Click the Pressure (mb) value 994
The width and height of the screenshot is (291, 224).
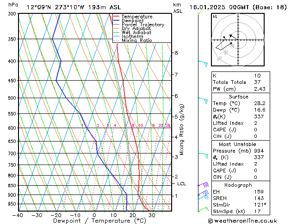click(x=259, y=151)
